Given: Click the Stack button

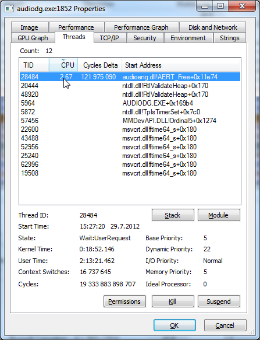Looking at the screenshot, I should 173,215.
